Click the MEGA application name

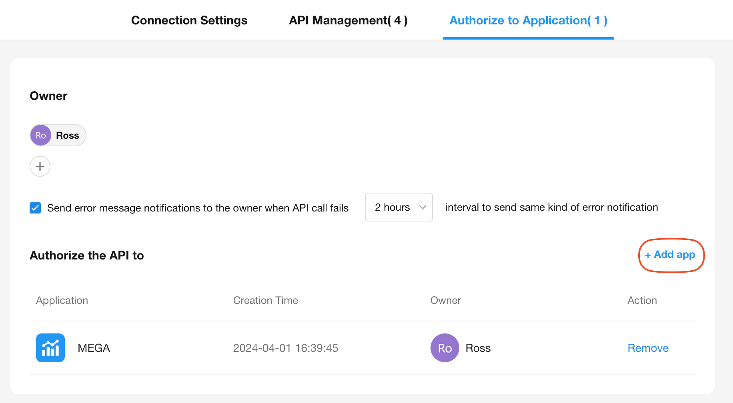pyautogui.click(x=94, y=348)
